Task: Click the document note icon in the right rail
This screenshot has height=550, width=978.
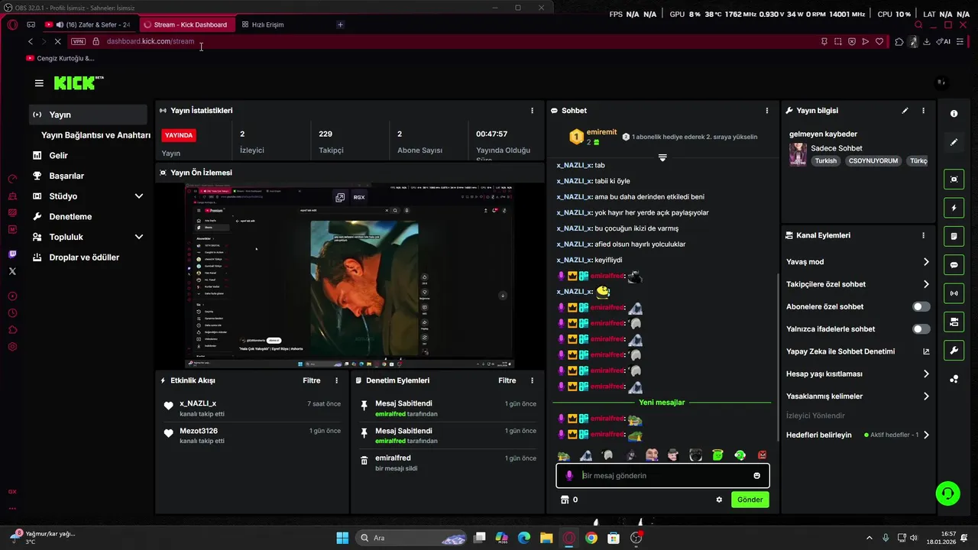Action: (x=954, y=237)
